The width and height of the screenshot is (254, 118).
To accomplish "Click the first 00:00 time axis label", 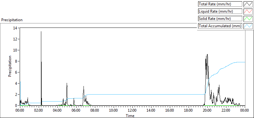I will coord(20,110).
